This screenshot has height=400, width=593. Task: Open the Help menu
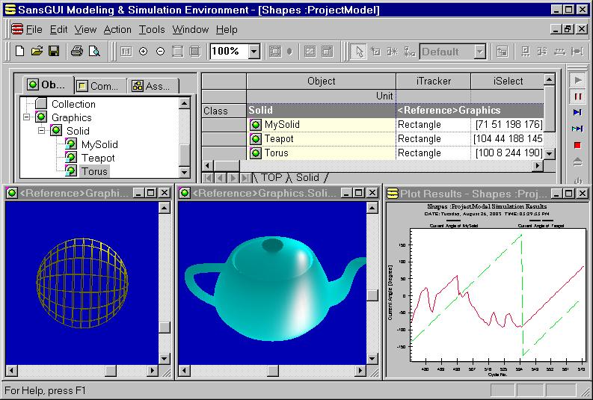(227, 29)
